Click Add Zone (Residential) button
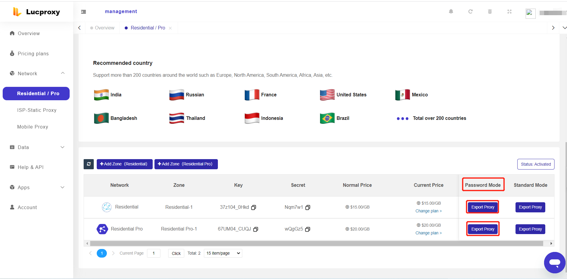 tap(124, 164)
